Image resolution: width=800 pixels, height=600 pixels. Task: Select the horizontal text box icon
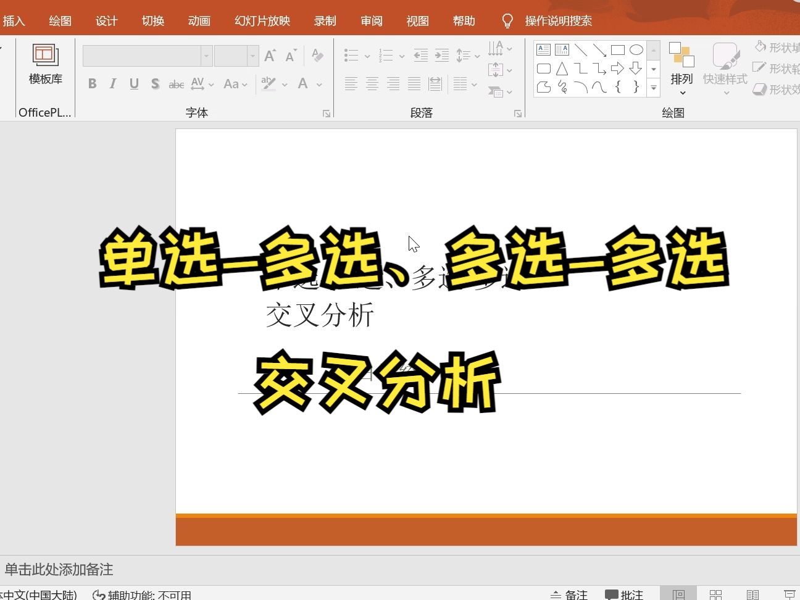543,49
